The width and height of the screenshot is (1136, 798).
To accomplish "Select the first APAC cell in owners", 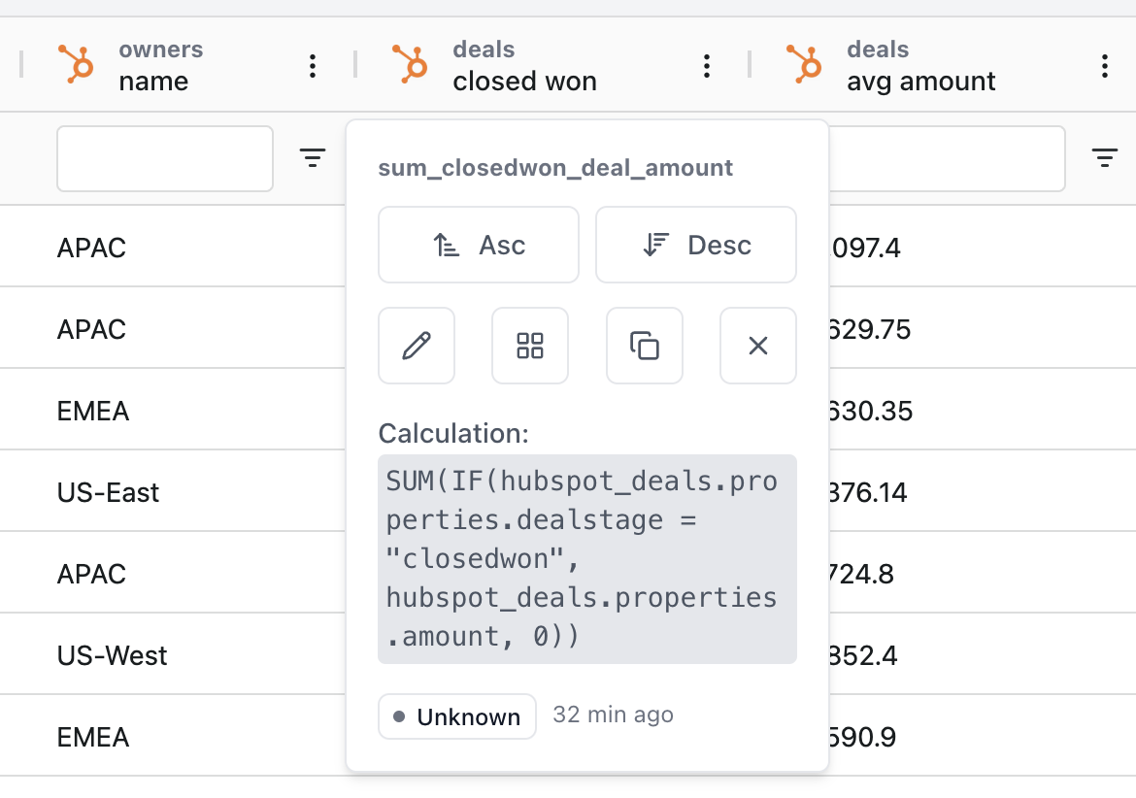I will point(94,248).
